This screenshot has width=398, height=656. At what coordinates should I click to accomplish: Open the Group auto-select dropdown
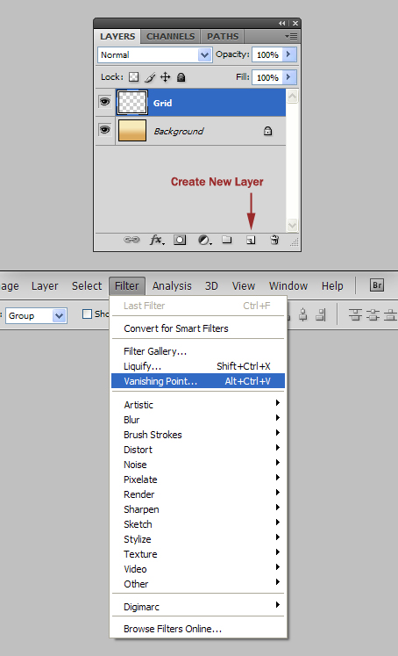(x=36, y=315)
